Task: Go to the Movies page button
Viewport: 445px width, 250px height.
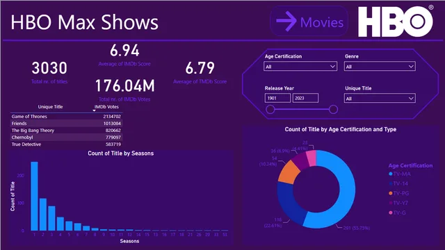Action: pyautogui.click(x=309, y=22)
